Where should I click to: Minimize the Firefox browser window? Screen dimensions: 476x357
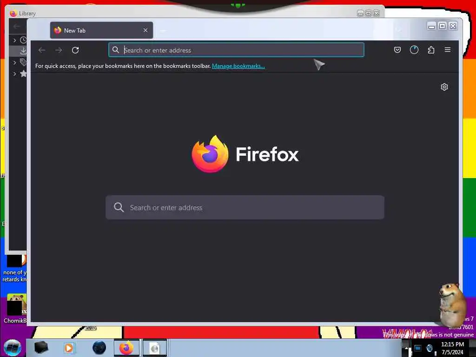pos(431,26)
